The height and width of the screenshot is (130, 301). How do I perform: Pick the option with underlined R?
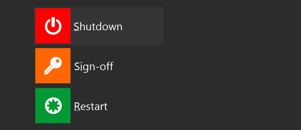[x=99, y=106]
